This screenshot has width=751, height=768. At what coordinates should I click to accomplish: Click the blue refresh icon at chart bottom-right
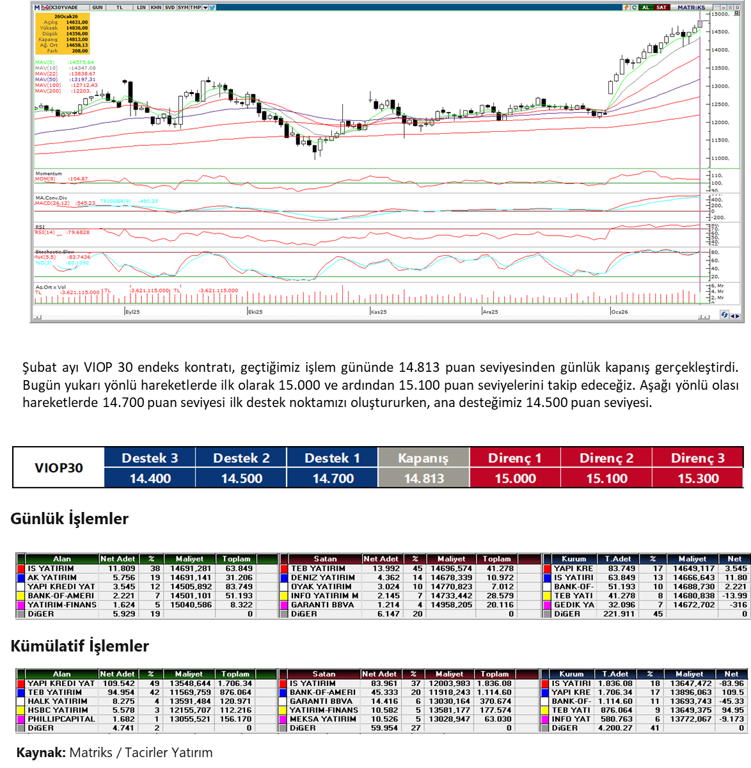[723, 315]
